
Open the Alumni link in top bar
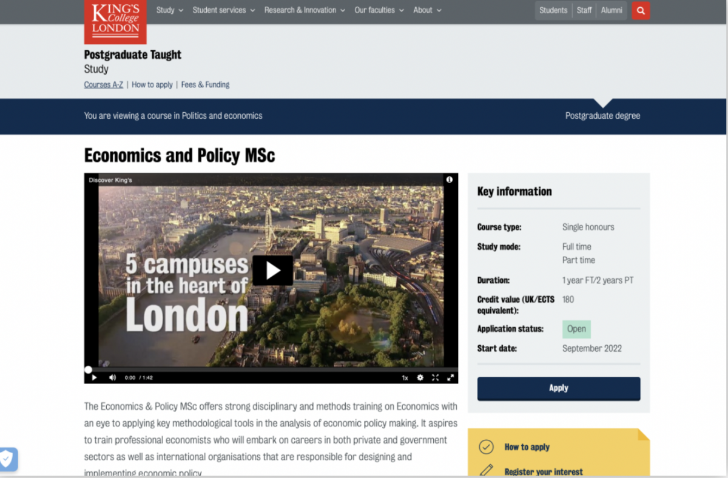(x=612, y=10)
